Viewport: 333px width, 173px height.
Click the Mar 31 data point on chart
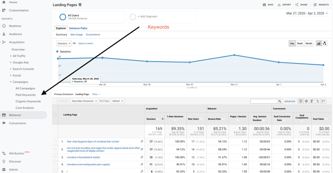234,55
